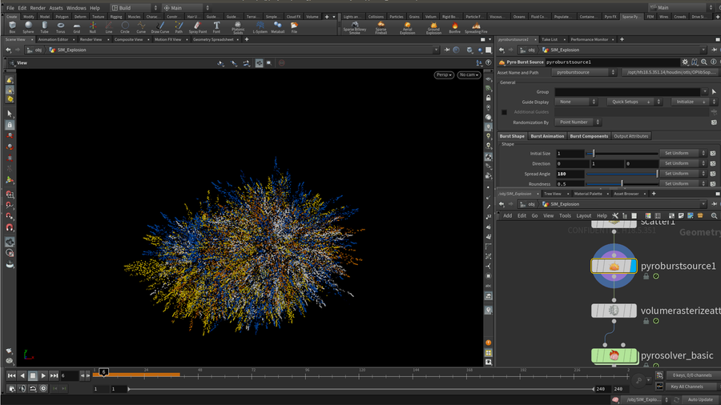Click the Tools menu in network editor
721x405 pixels.
click(x=565, y=216)
